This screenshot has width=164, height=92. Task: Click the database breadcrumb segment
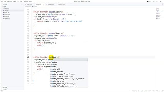click(x=27, y=7)
